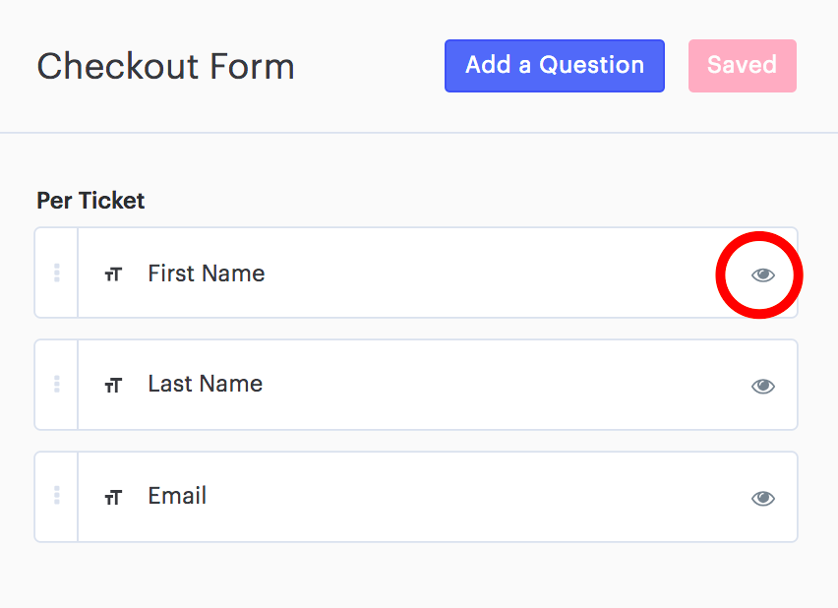Click the Per Ticket section heading

tap(90, 201)
